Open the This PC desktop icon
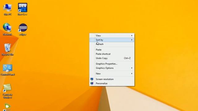Viewport: 198px width, 111px height. click(x=7, y=10)
